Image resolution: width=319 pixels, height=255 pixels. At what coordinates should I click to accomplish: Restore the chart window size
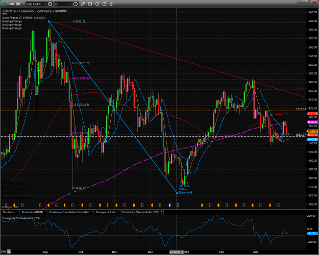310,2
